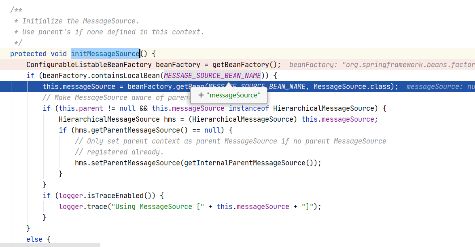
Task: Click the "Using MessageSource [" string literal
Action: [x=158, y=207]
